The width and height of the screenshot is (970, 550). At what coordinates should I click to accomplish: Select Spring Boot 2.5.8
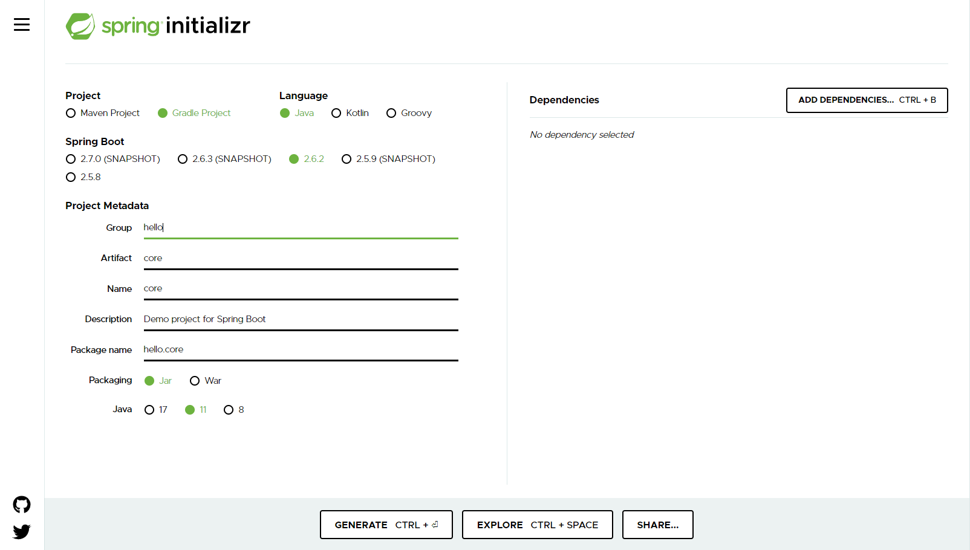(83, 177)
